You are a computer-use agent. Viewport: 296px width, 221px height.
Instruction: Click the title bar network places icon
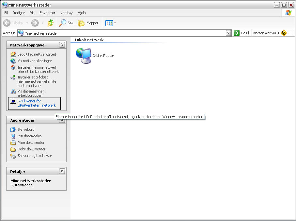5,5
